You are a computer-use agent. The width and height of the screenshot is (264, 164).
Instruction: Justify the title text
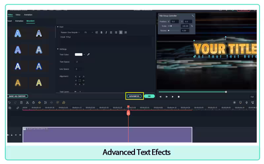[126, 32]
